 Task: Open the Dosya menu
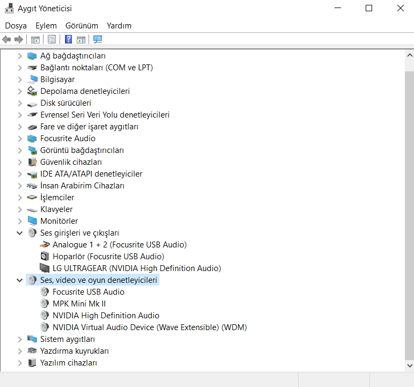coord(16,26)
